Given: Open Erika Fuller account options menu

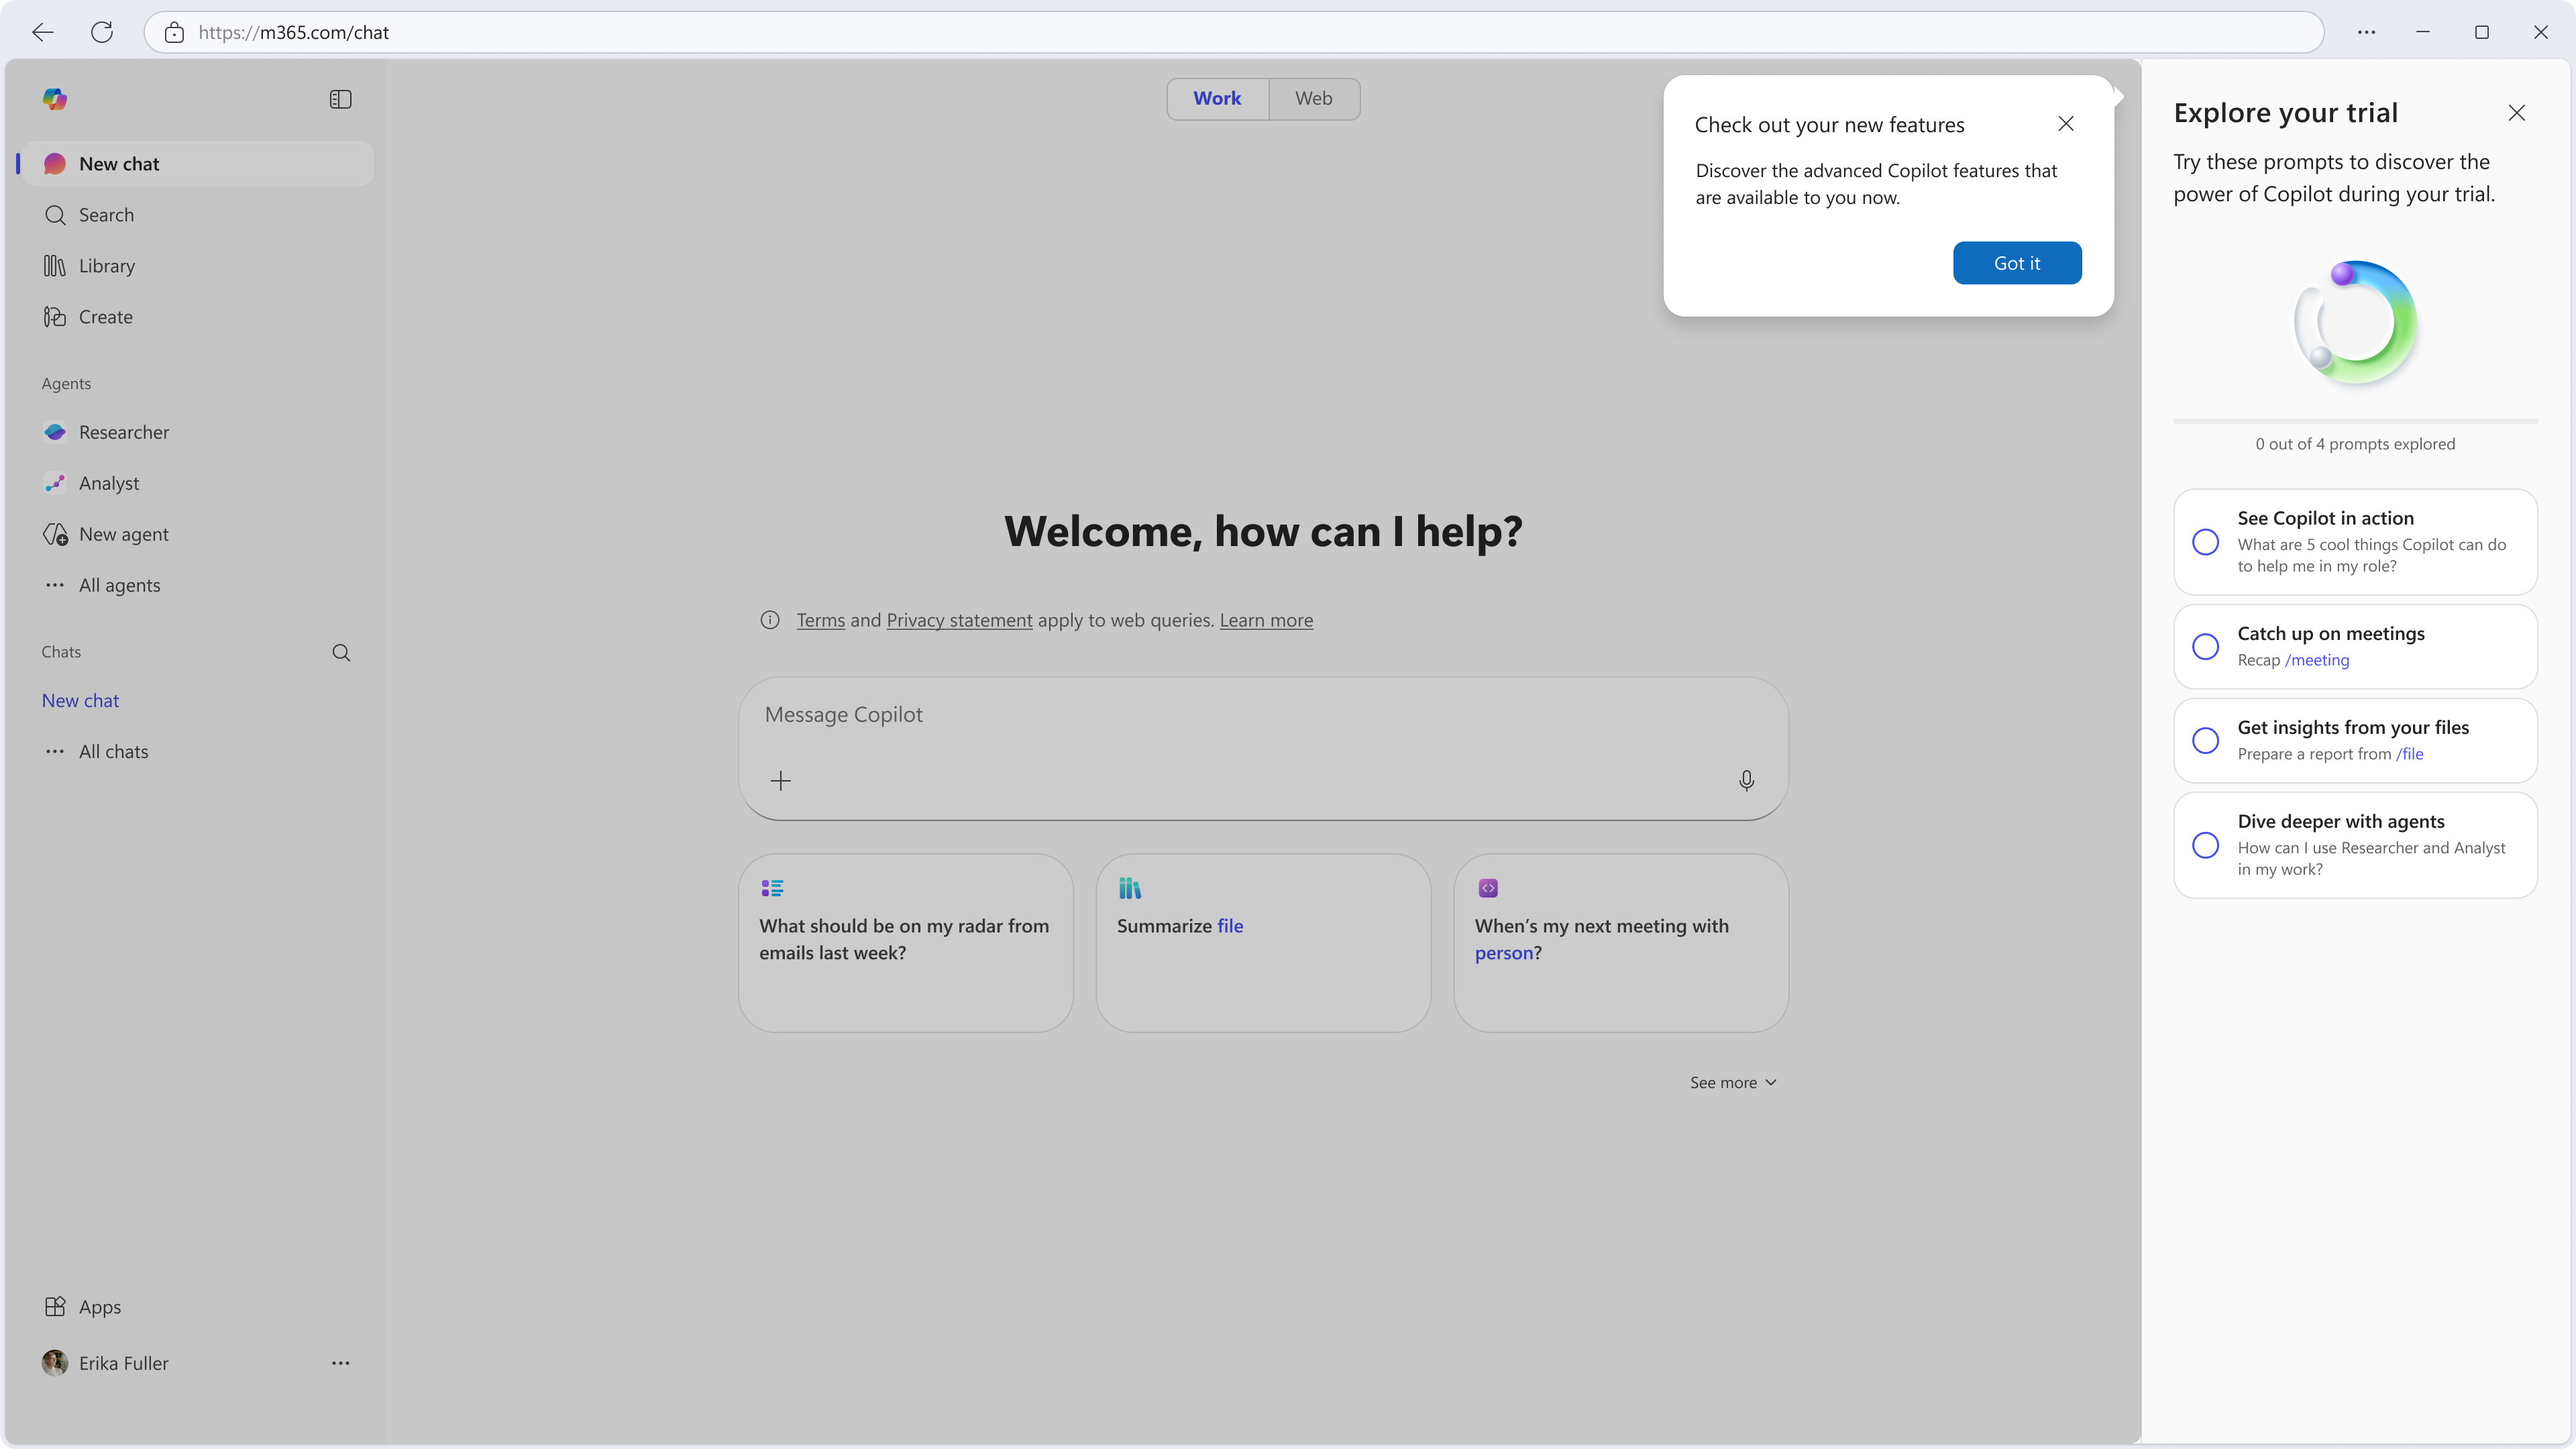Looking at the screenshot, I should [x=340, y=1363].
